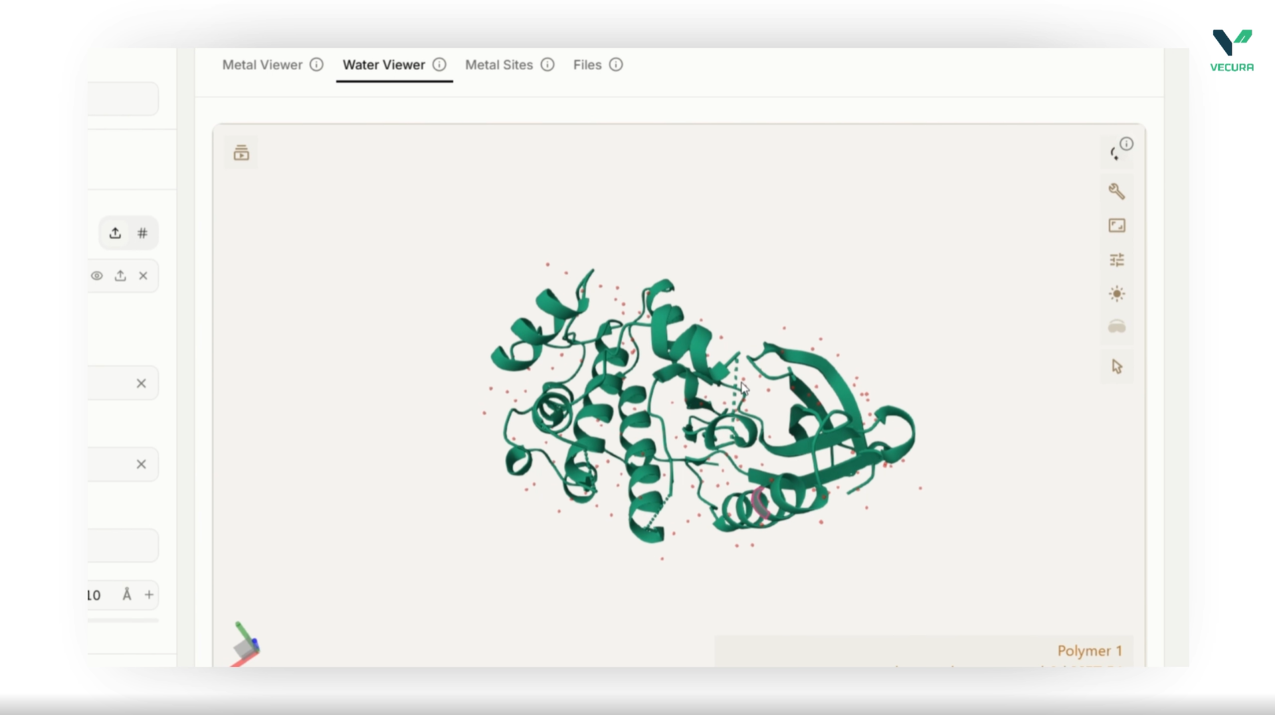Click the hash symbol icon
The width and height of the screenshot is (1275, 715).
(x=142, y=233)
